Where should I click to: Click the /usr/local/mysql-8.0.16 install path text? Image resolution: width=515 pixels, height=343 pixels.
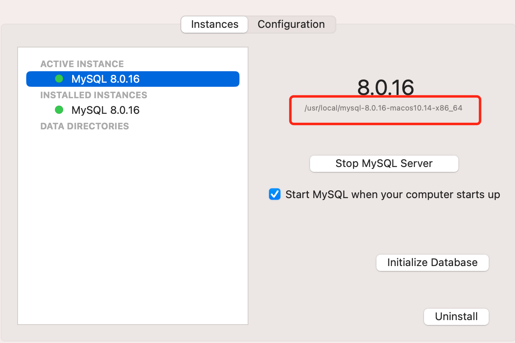(x=383, y=108)
